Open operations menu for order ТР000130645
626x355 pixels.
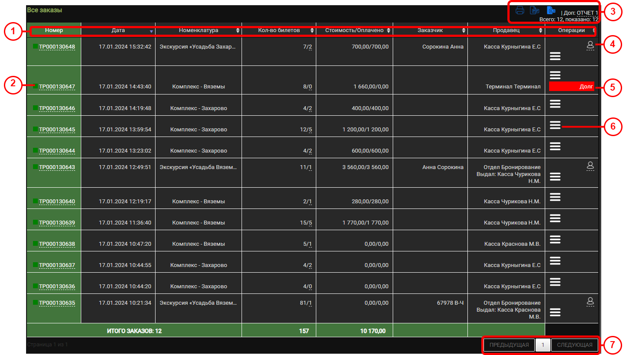coord(555,125)
